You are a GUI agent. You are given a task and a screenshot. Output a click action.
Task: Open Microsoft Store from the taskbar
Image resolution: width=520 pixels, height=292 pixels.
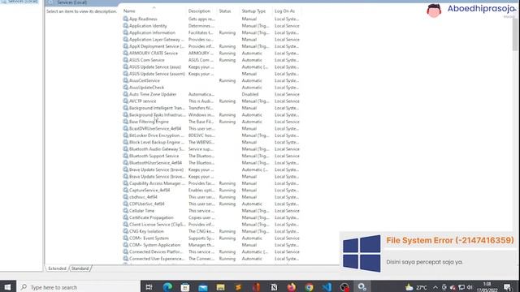point(185,287)
